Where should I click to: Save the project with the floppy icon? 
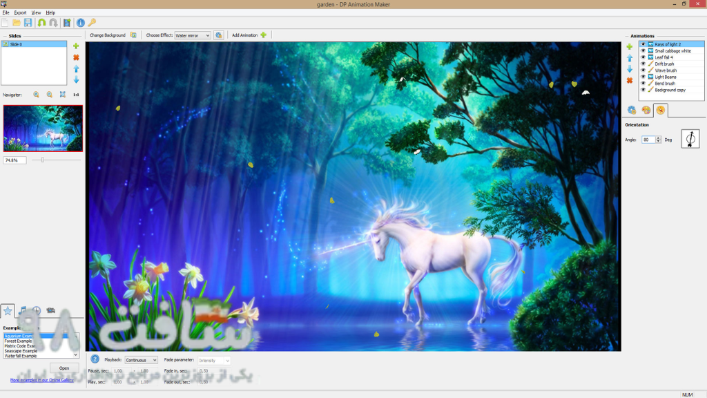coord(28,23)
